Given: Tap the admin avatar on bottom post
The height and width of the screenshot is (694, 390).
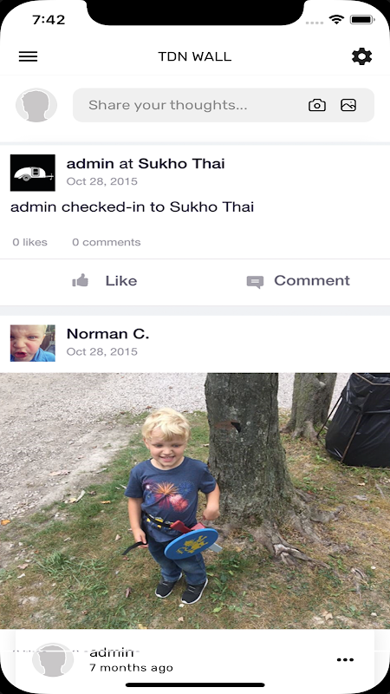Looking at the screenshot, I should pyautogui.click(x=53, y=659).
